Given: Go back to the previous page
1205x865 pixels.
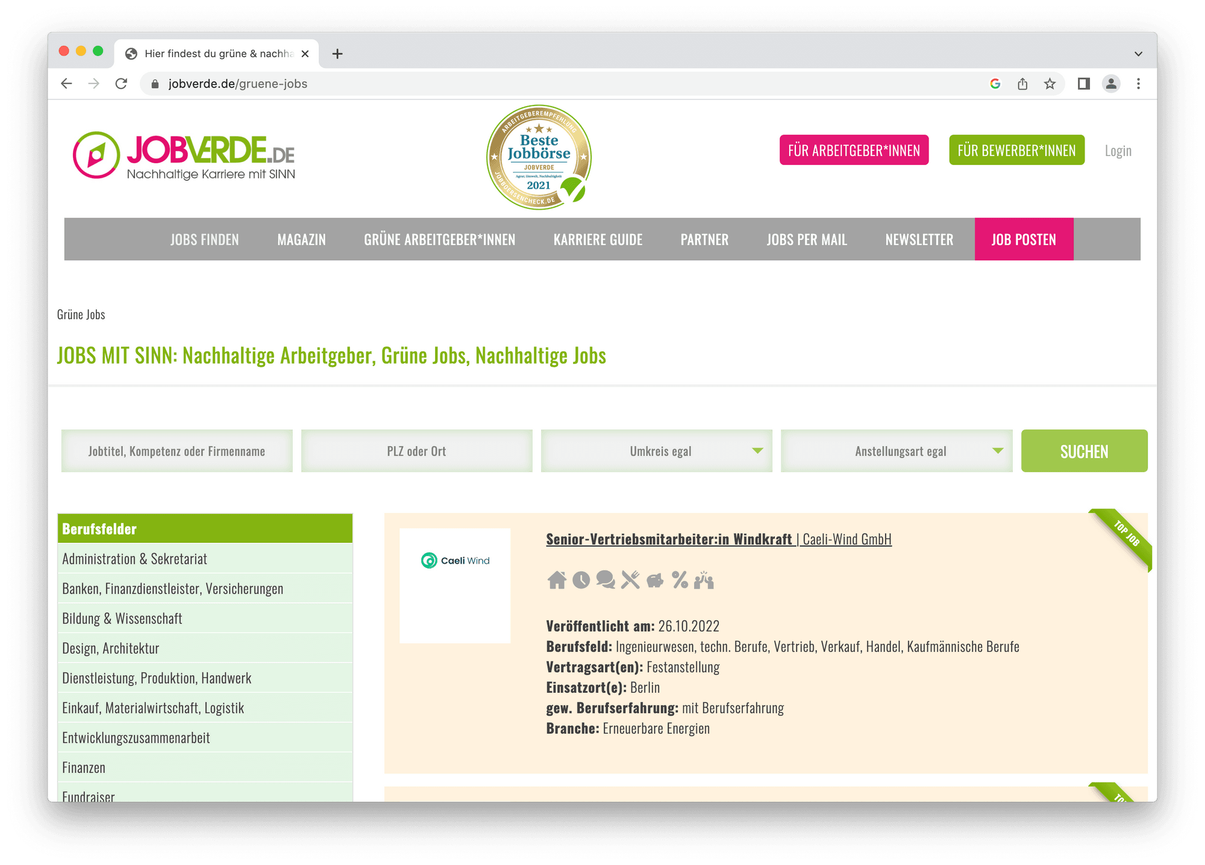Looking at the screenshot, I should click(x=66, y=84).
